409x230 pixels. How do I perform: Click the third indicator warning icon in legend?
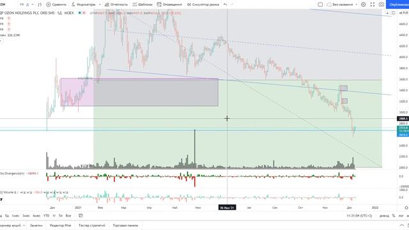9,30
